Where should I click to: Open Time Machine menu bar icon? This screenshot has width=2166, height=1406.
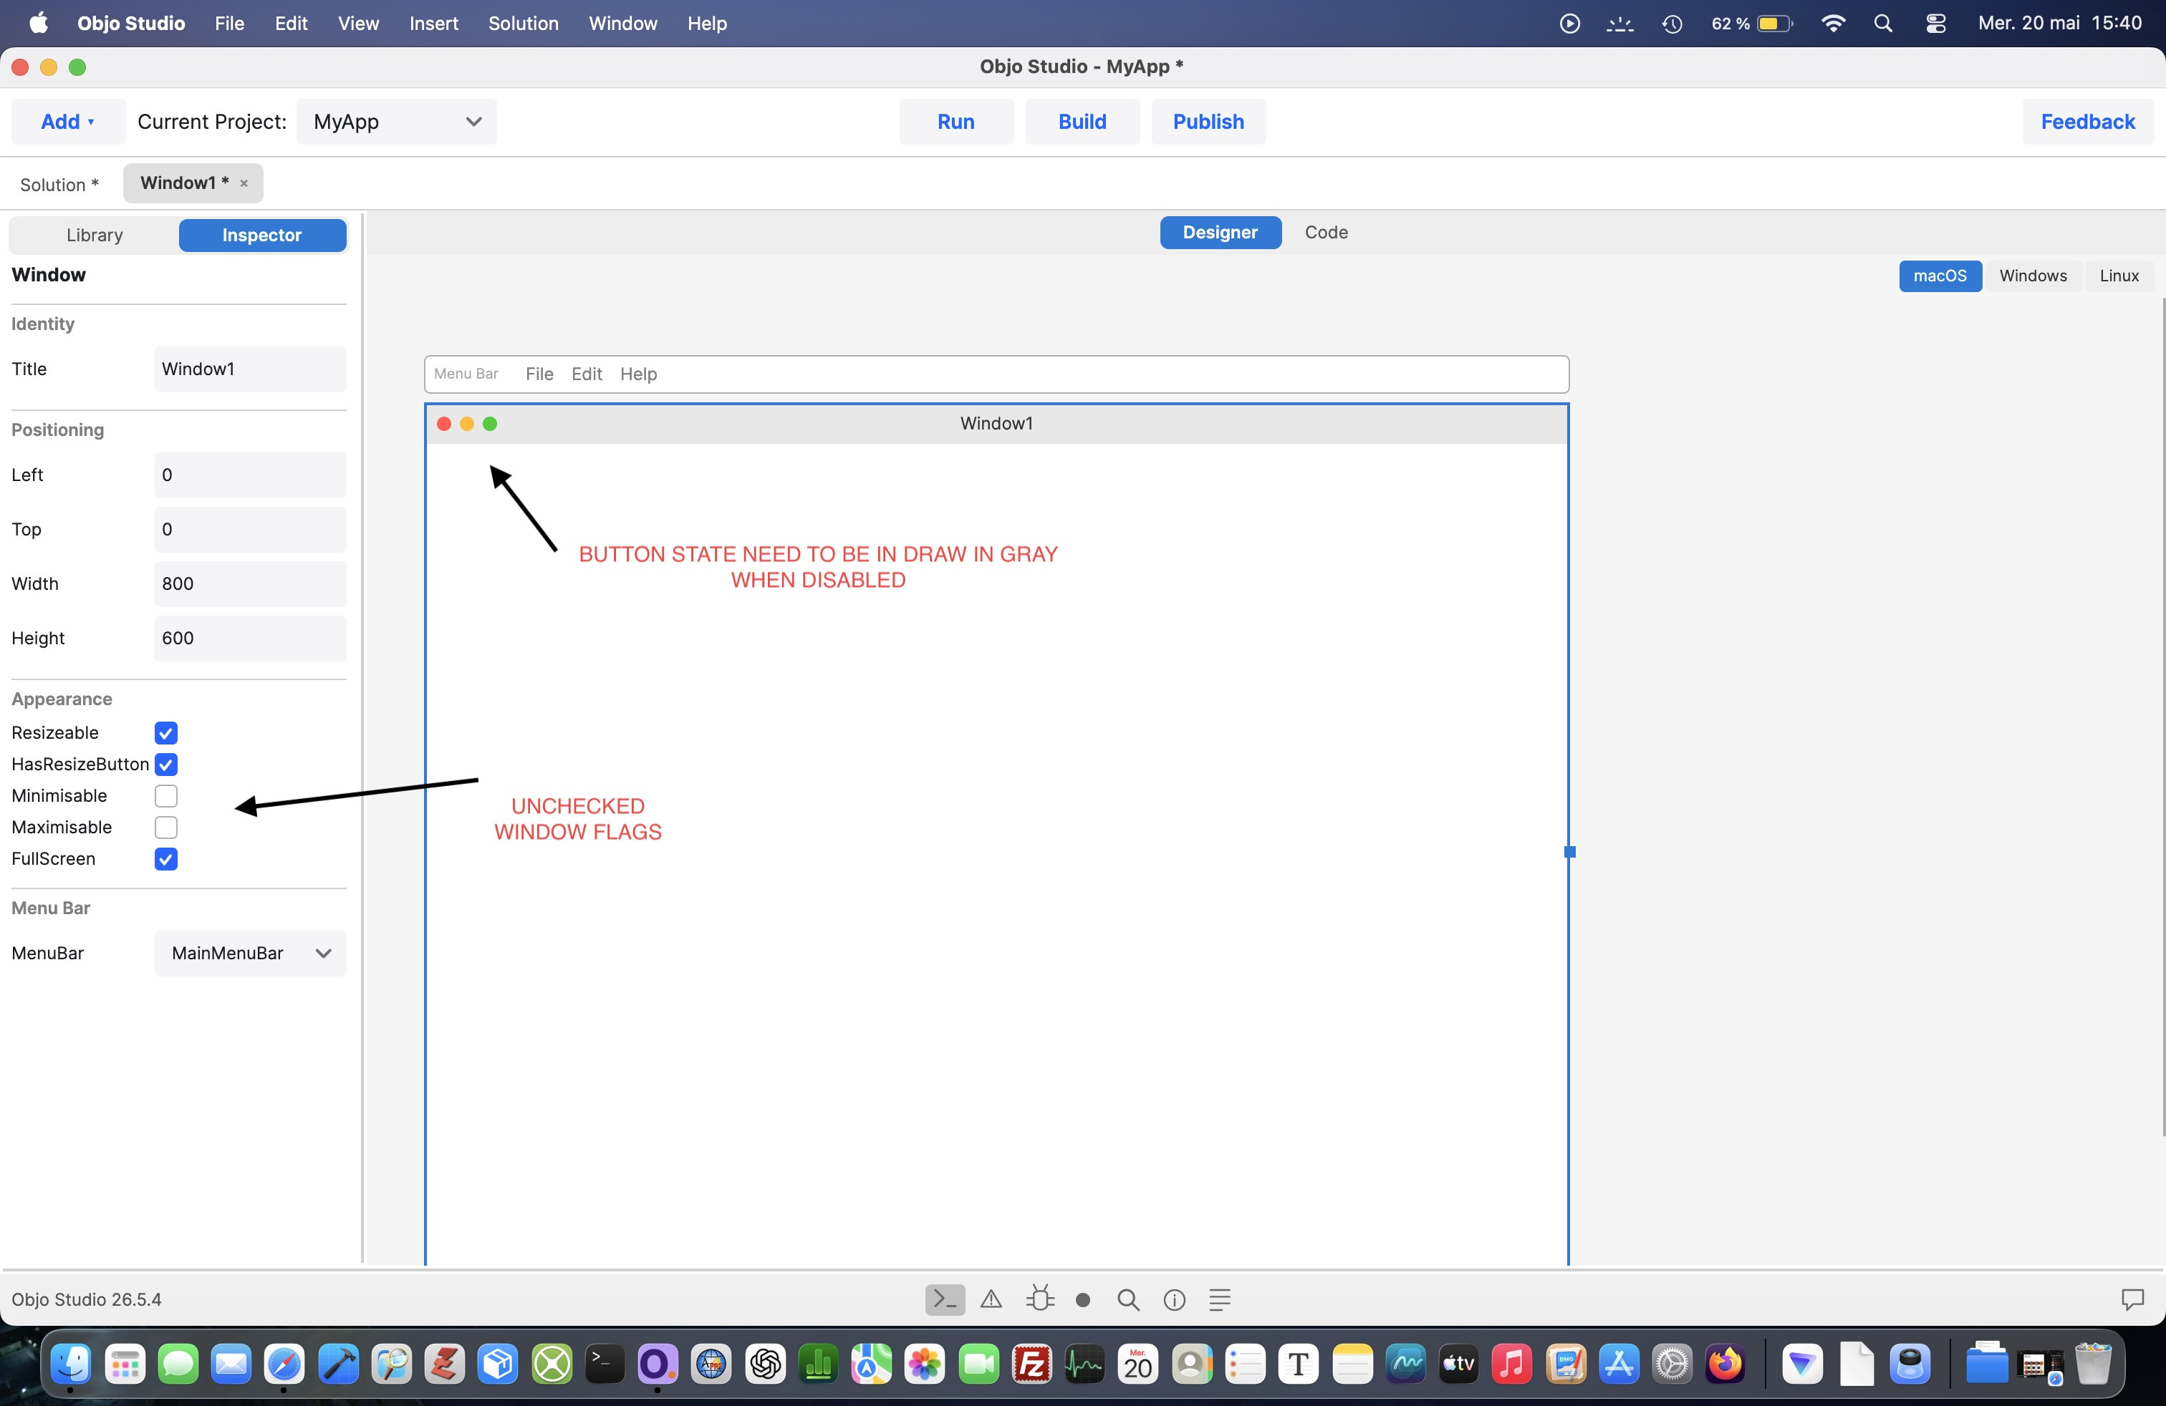click(x=1672, y=24)
